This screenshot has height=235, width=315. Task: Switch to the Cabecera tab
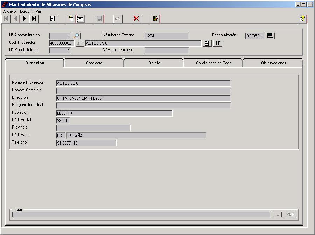tap(94, 63)
